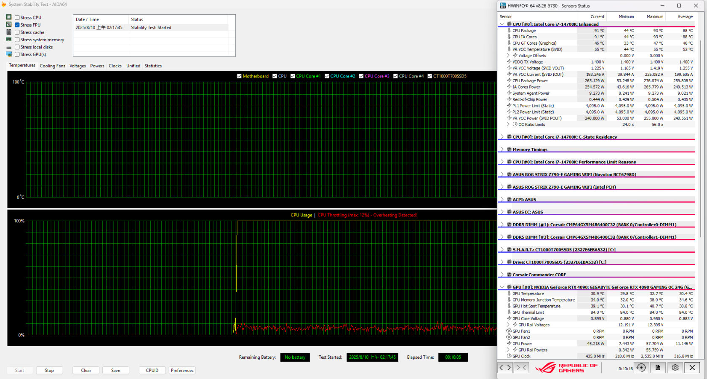Click the logging document icon in HWiNFO
The image size is (707, 379).
tap(658, 368)
